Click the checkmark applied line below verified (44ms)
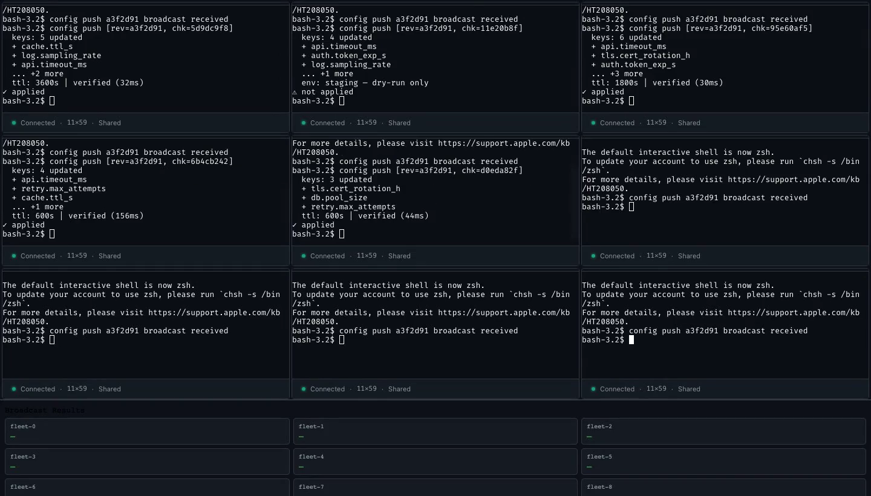Screen dimensions: 871x496 tap(313, 225)
